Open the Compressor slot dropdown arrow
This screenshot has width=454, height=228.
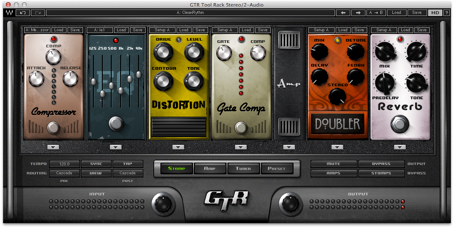pos(53,147)
